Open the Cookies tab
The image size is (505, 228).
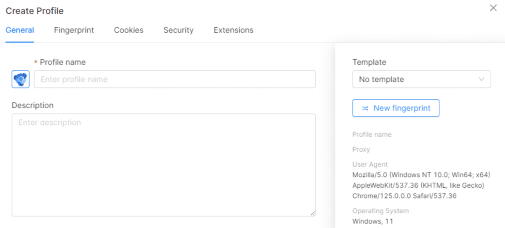click(129, 30)
